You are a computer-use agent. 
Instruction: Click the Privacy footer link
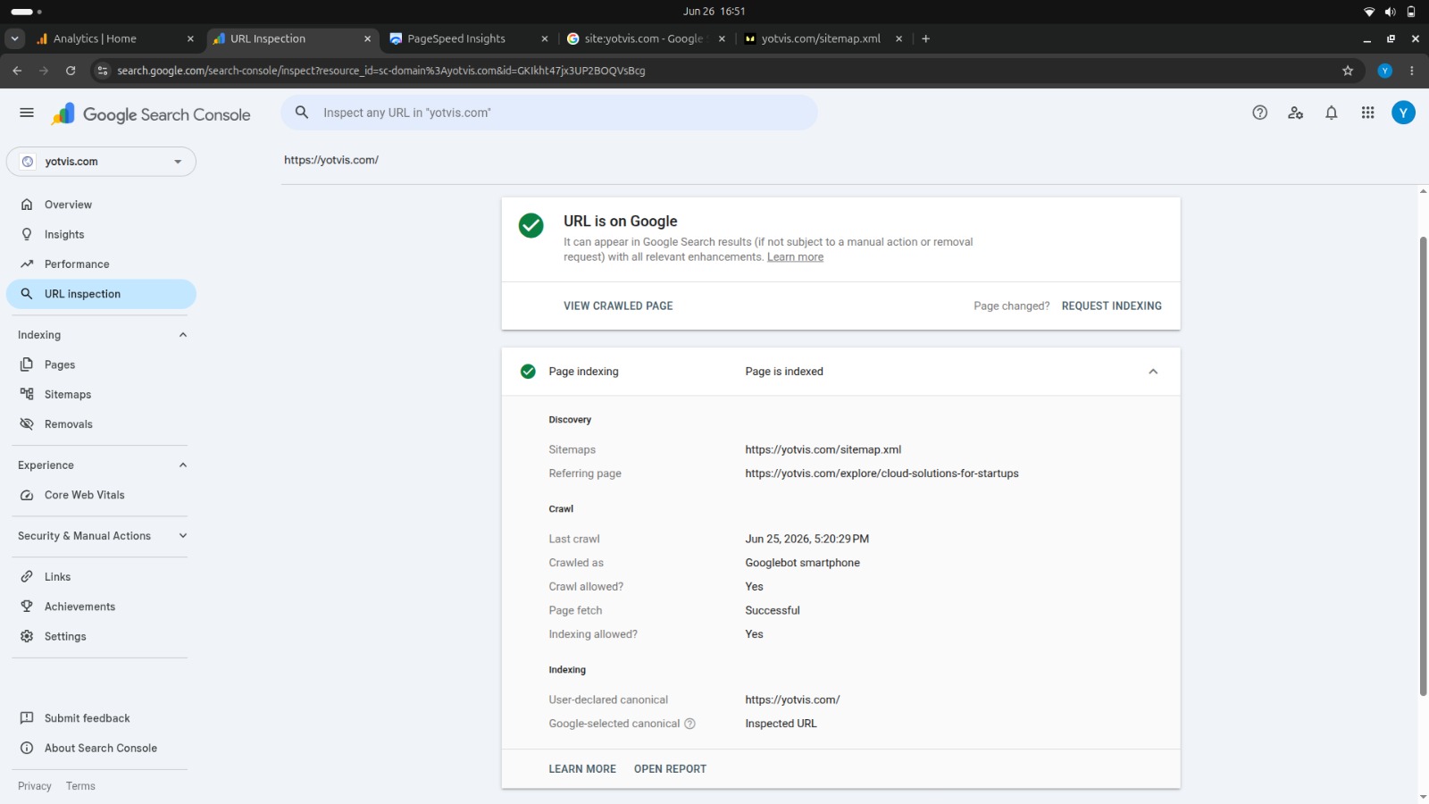[35, 786]
